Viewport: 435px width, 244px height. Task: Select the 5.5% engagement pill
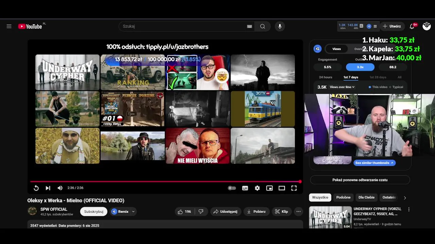(x=328, y=67)
